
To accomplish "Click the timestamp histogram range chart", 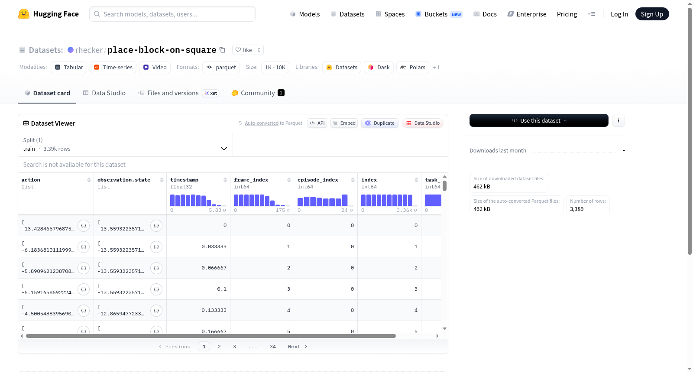I will point(198,200).
